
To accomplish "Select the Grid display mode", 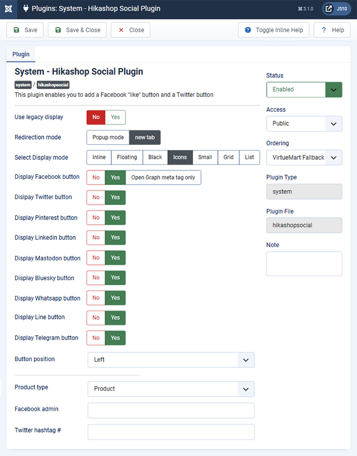I will click(x=228, y=157).
